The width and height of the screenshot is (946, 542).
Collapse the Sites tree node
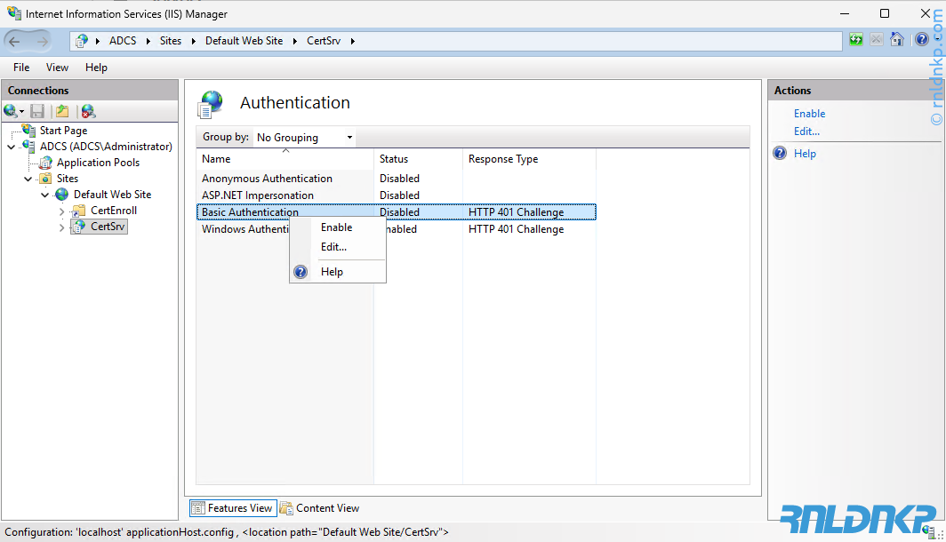click(x=28, y=179)
